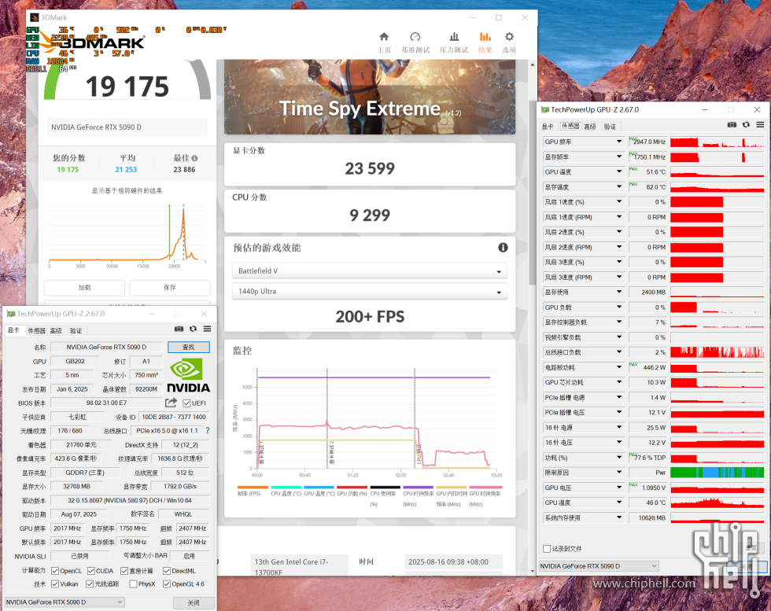Expand the 系统内存使用 sensor dropdown arrow
The height and width of the screenshot is (611, 771).
pos(619,517)
